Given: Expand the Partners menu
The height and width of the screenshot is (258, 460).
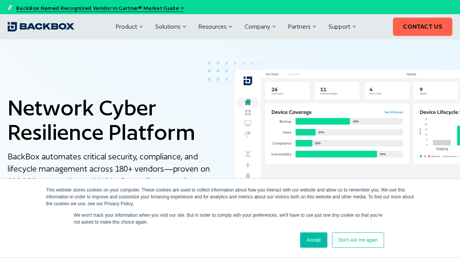Looking at the screenshot, I should [302, 27].
